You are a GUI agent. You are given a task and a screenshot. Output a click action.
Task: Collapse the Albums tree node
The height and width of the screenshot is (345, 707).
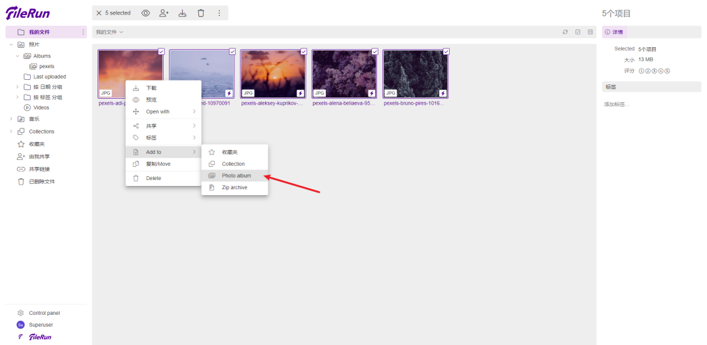coord(18,56)
